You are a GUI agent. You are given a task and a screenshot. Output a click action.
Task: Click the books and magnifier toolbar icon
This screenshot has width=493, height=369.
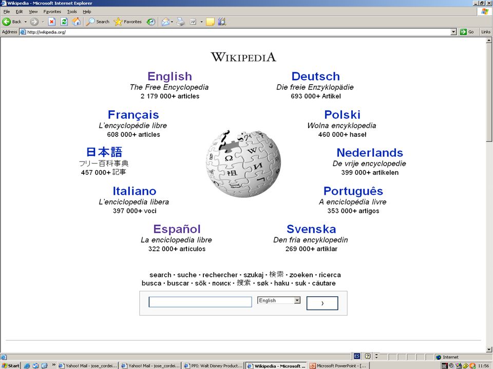point(222,22)
